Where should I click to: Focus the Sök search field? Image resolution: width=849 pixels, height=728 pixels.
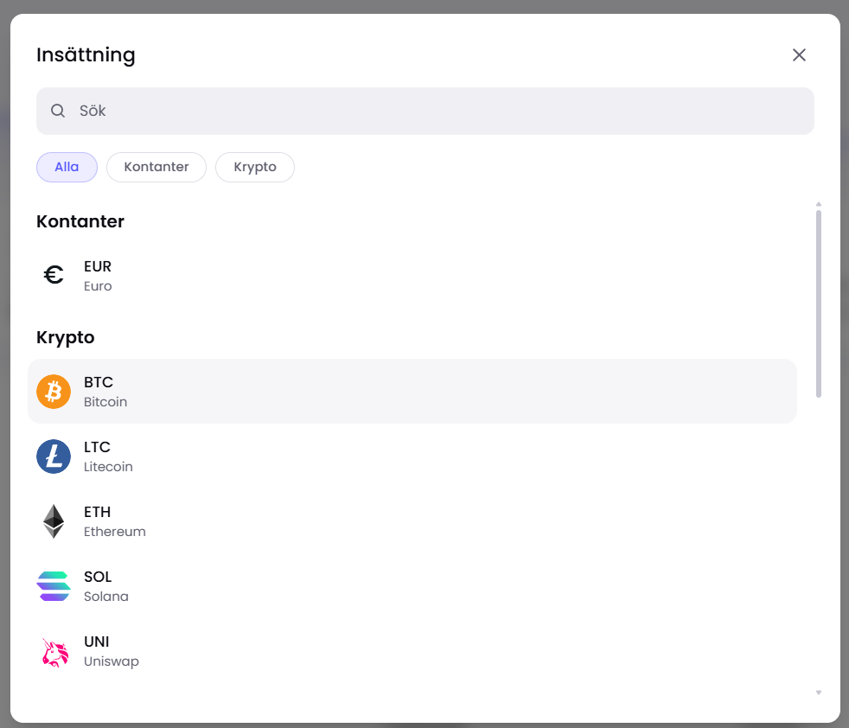pyautogui.click(x=425, y=111)
